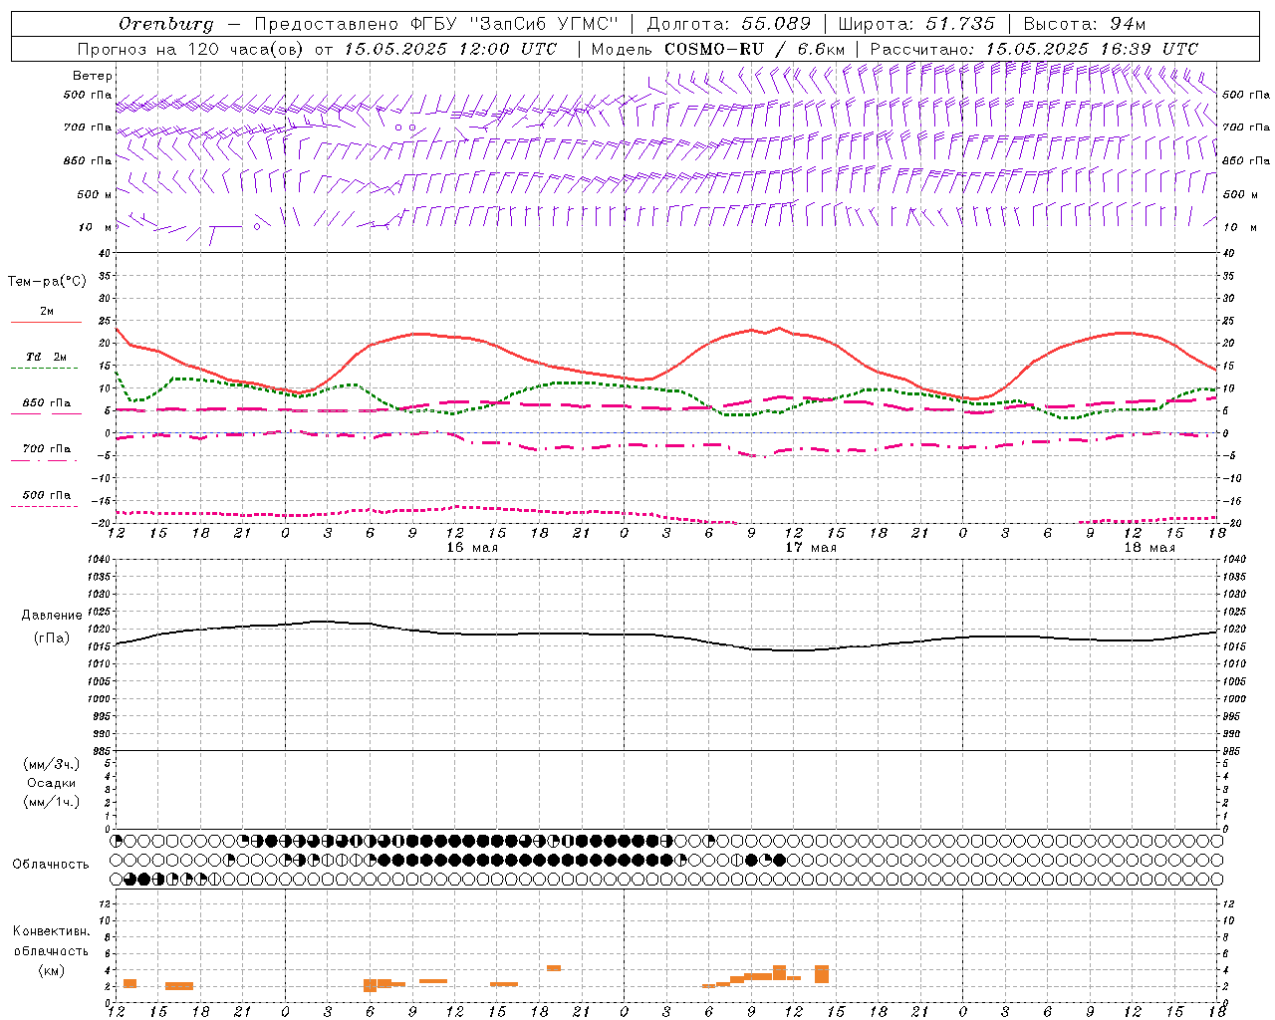Click the 'Широта: 51.735' latitude value

916,24
